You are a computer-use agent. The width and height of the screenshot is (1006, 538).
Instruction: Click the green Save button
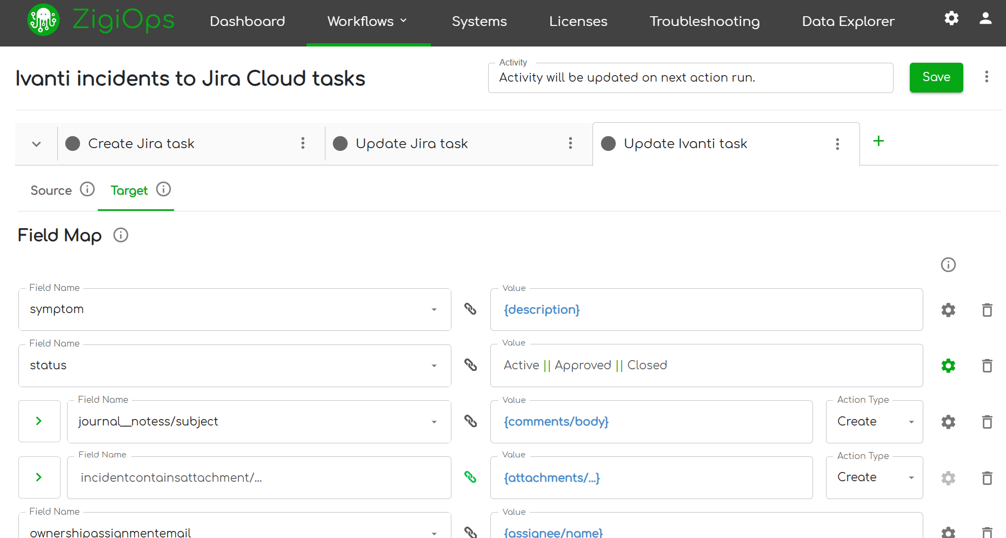[936, 77]
